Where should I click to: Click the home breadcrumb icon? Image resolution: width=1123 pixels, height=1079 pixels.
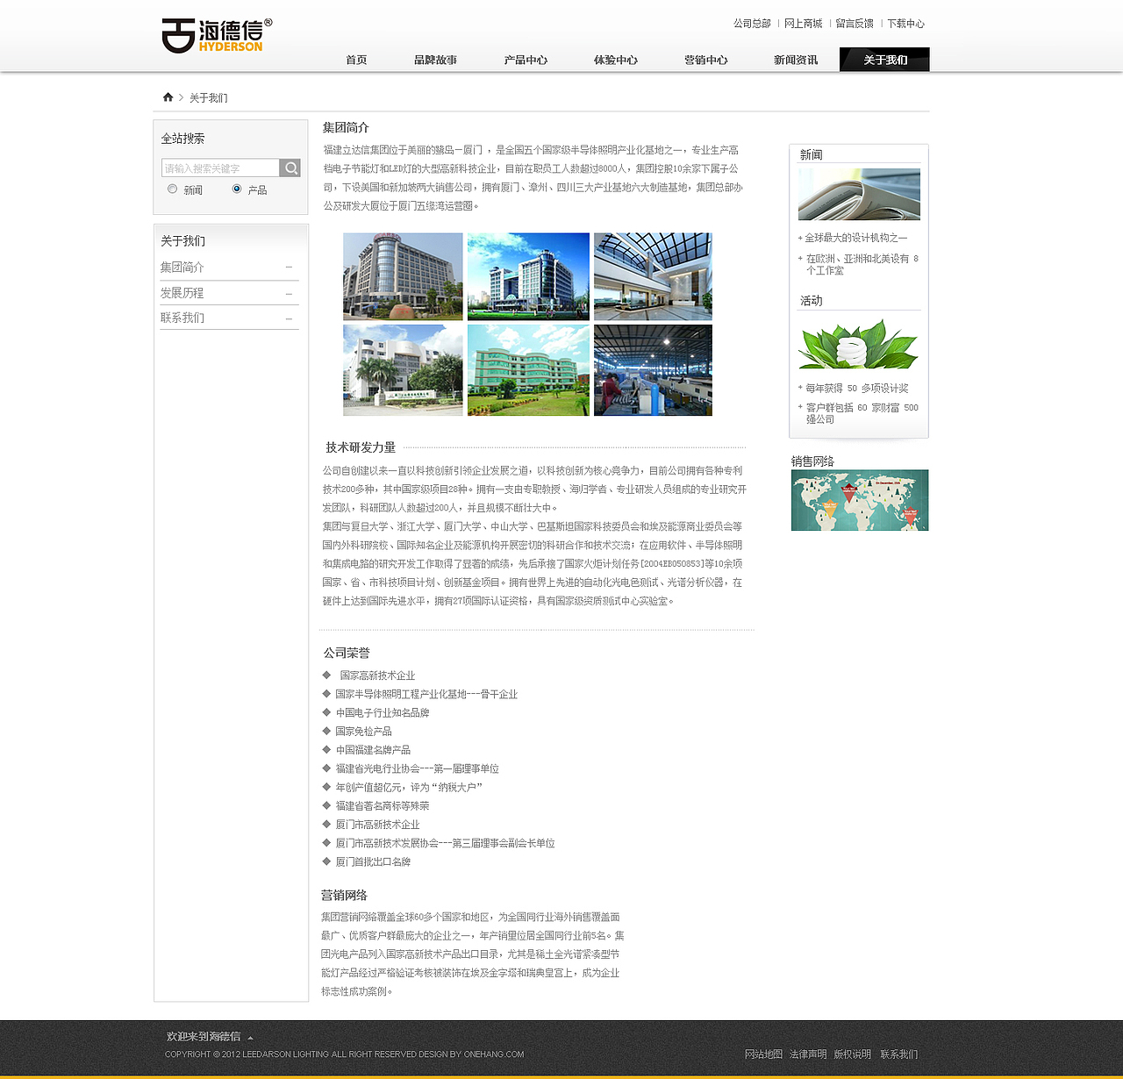pos(168,97)
